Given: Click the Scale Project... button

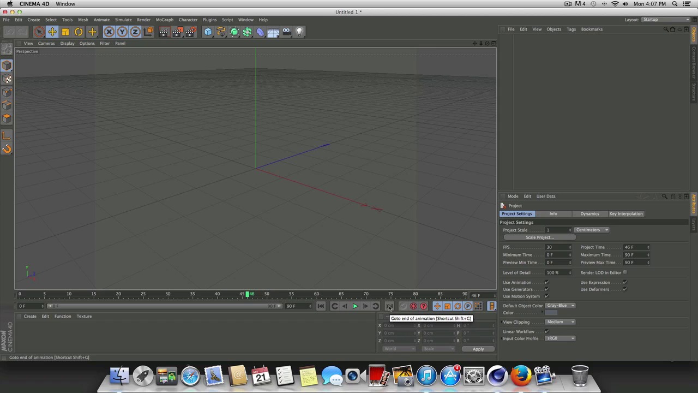Looking at the screenshot, I should [539, 237].
